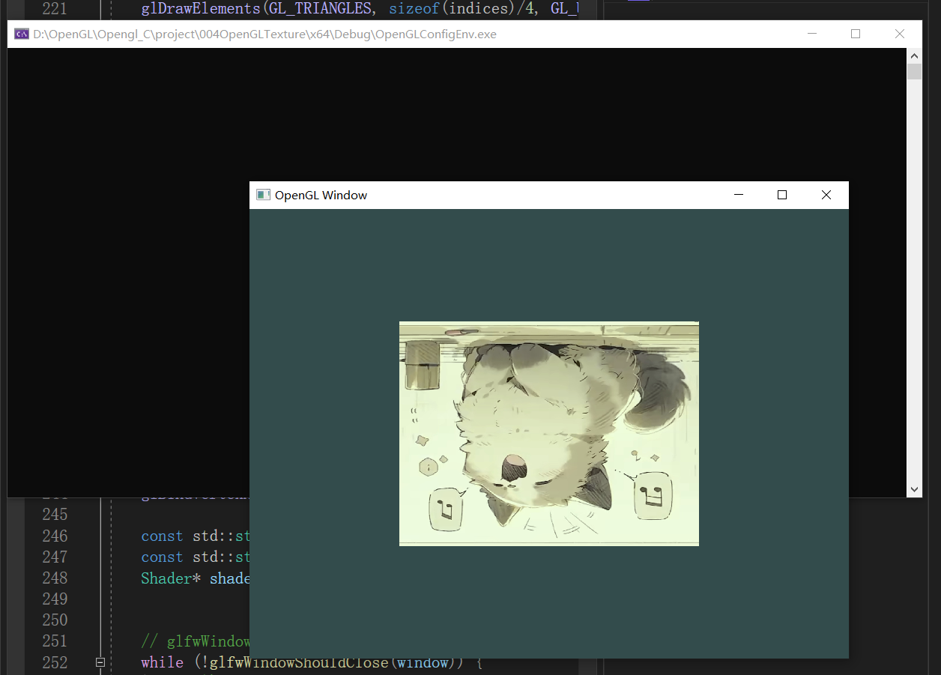Click line number 247 in the editor
Image resolution: width=941 pixels, height=675 pixels.
[x=55, y=557]
